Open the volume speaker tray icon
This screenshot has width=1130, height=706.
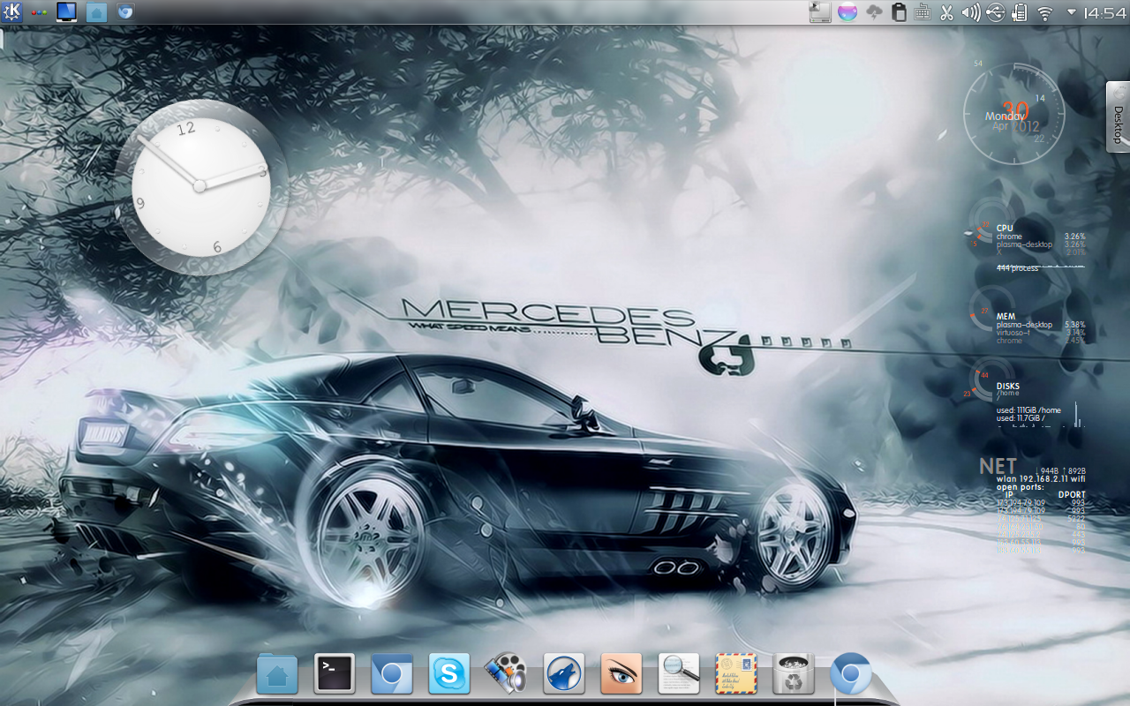coord(971,12)
